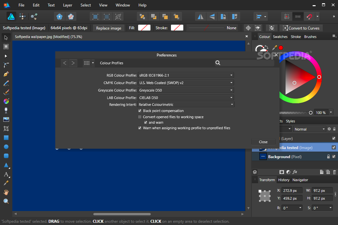Toggle visibility of Background layer

pyautogui.click(x=334, y=156)
